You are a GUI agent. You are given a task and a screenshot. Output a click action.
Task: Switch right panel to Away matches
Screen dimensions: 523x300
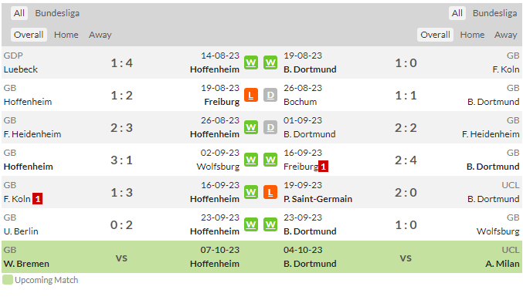(506, 35)
